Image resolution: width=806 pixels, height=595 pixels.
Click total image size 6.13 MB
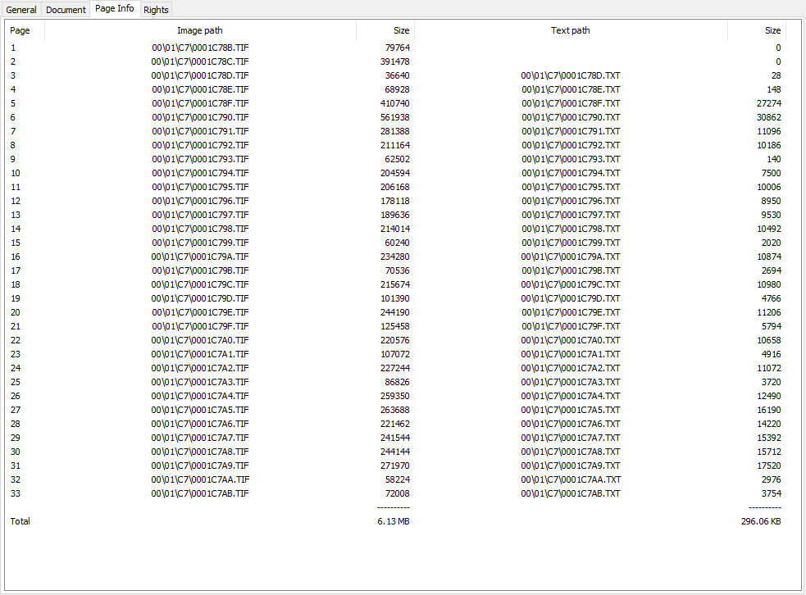point(394,521)
